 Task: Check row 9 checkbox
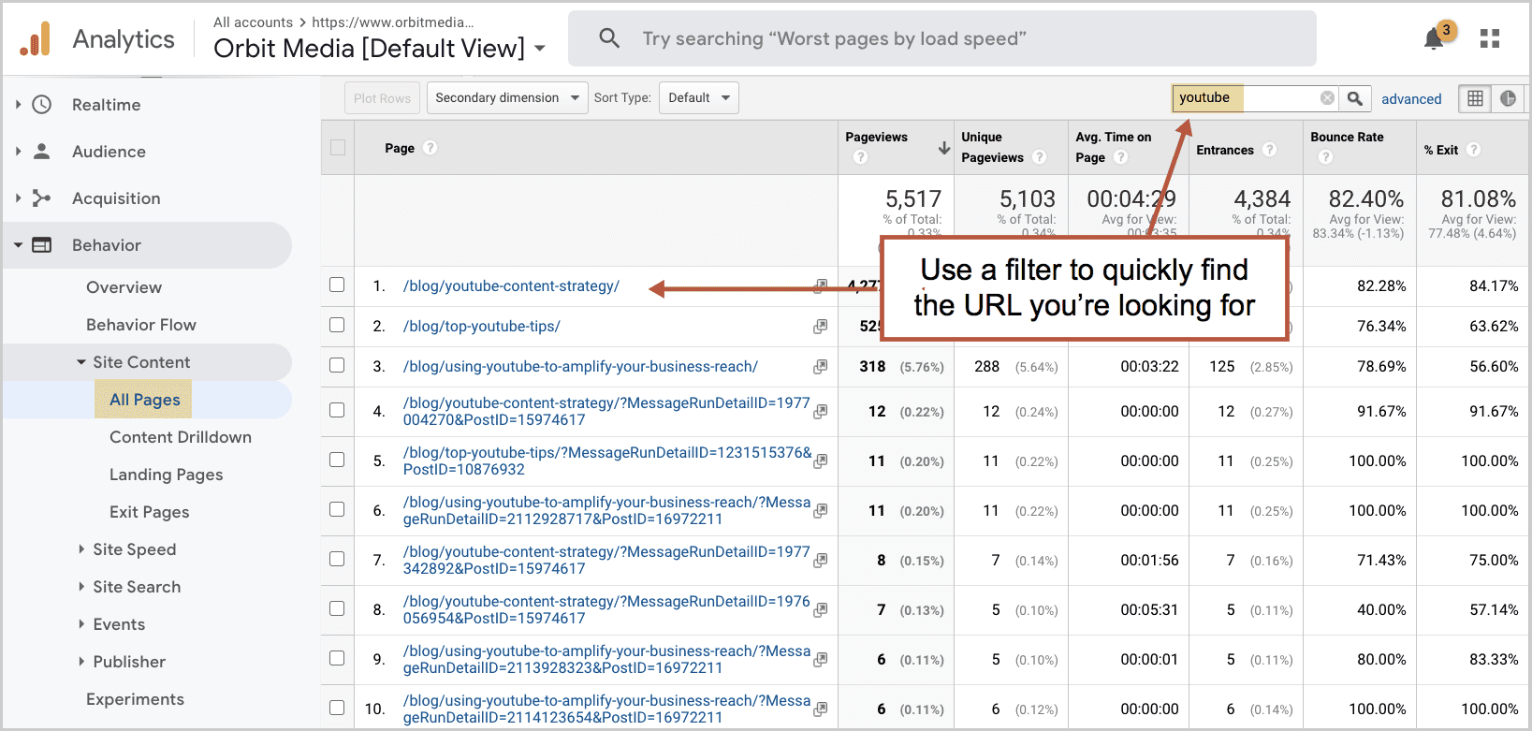click(337, 658)
